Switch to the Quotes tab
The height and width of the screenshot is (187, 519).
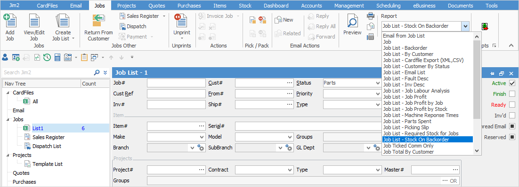157,5
